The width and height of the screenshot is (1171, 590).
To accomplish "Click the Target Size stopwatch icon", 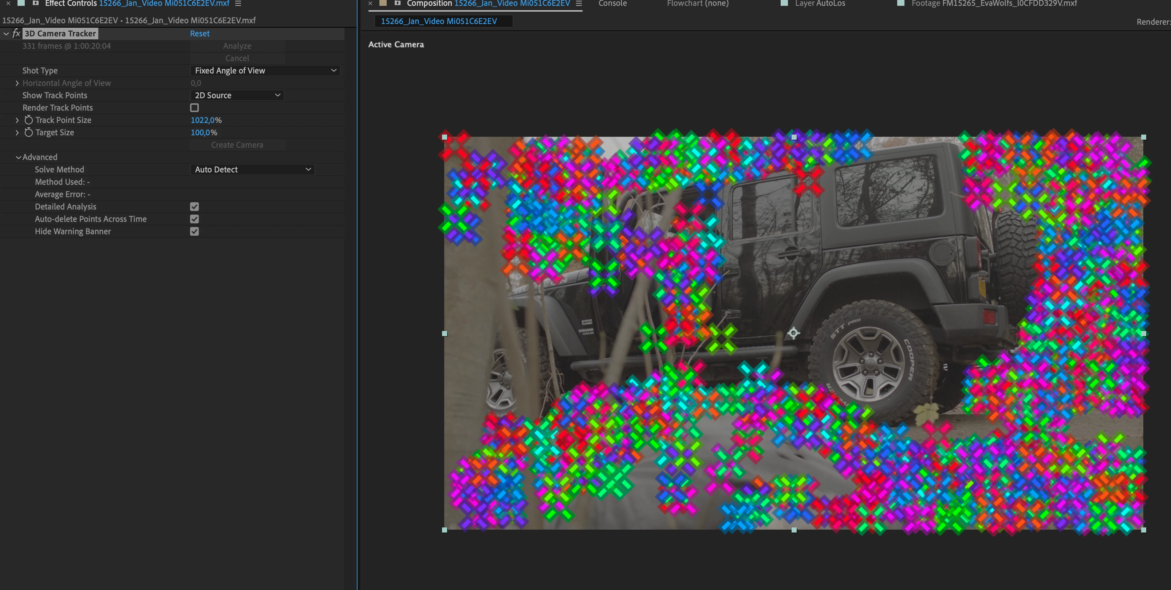I will [29, 133].
